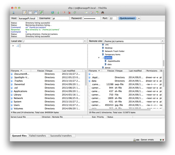Click the colored two-panel toolbar icon
The width and height of the screenshot is (175, 155).
click(86, 12)
